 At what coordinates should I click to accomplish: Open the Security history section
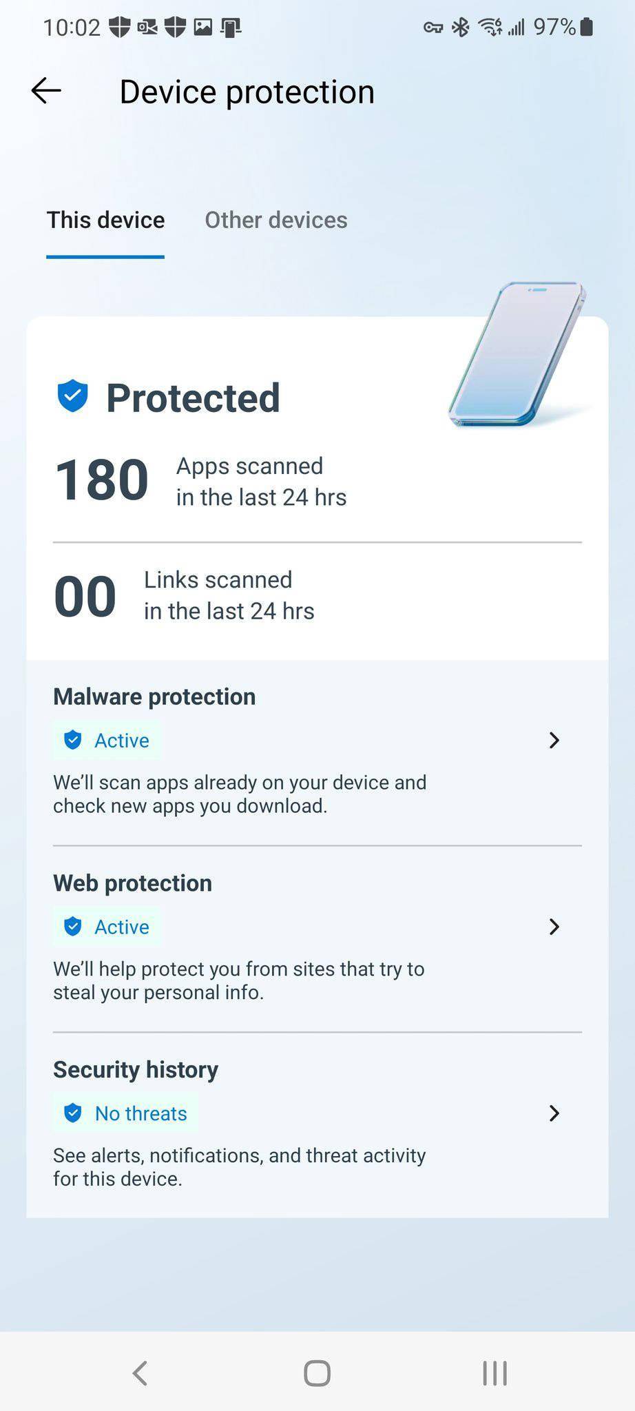click(135, 1069)
